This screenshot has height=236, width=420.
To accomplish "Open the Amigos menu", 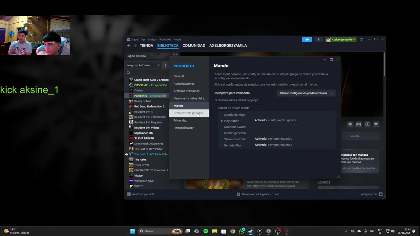I will point(152,40).
